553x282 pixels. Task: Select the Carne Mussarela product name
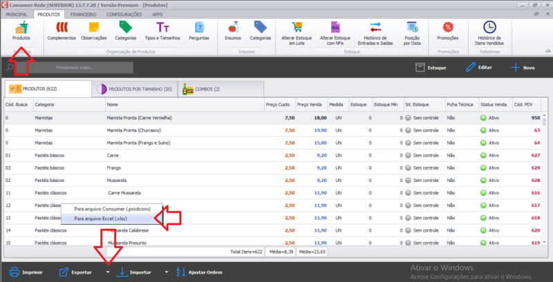click(125, 193)
